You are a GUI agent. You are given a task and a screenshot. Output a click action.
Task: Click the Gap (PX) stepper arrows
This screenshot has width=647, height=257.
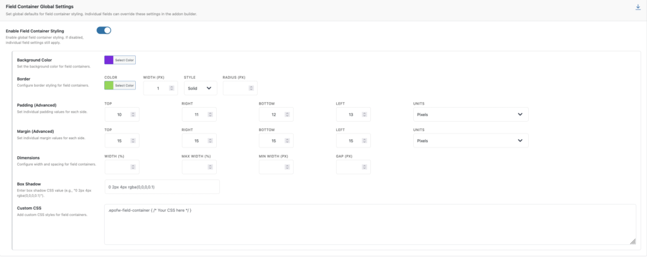[364, 167]
